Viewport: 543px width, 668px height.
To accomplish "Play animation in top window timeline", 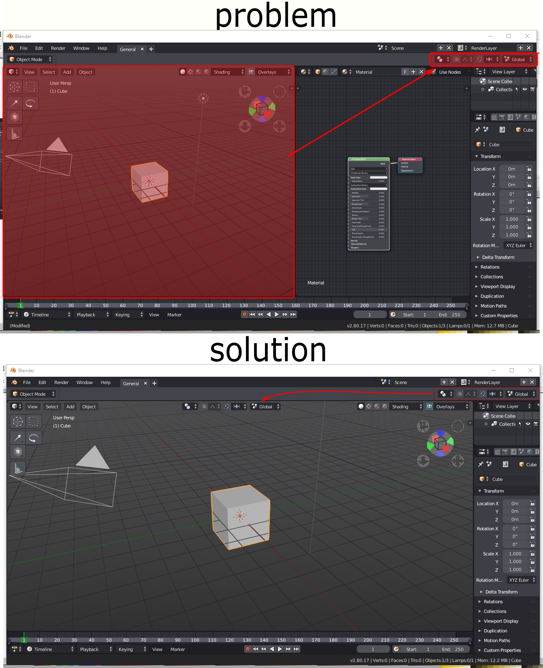I will click(x=277, y=314).
